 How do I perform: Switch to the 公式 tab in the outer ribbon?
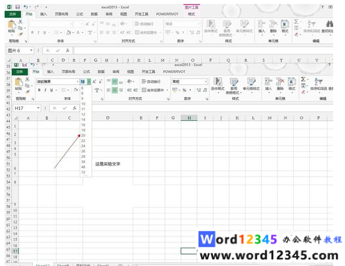[80, 14]
